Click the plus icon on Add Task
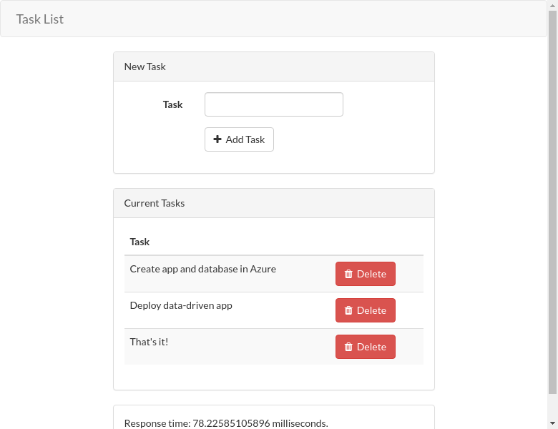This screenshot has width=558, height=429. [x=217, y=139]
